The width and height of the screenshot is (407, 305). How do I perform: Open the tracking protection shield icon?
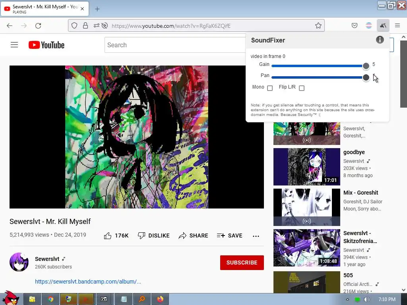(x=74, y=25)
